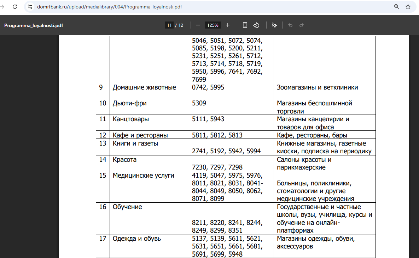Zoom out the PDF with minus button
Screen dimensions: 419x258
[x=198, y=25]
